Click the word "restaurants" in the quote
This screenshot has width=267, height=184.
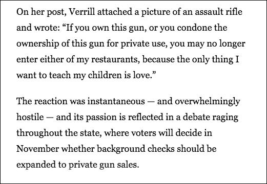115,60
